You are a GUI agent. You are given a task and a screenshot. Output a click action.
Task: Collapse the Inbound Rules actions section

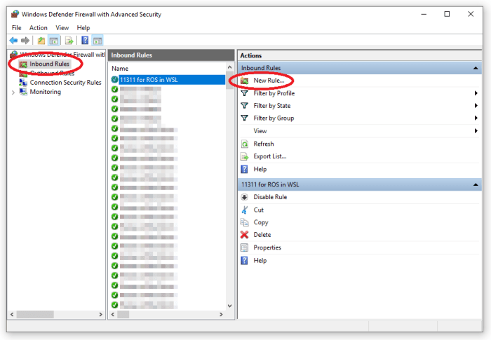click(x=476, y=68)
